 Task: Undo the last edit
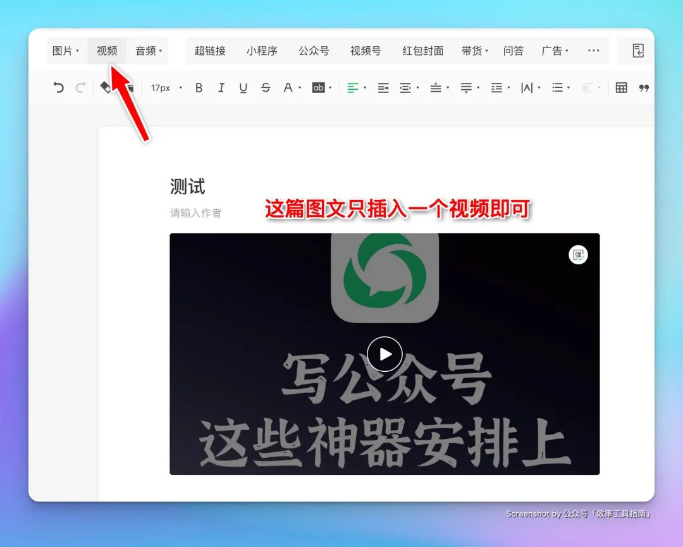[x=58, y=87]
